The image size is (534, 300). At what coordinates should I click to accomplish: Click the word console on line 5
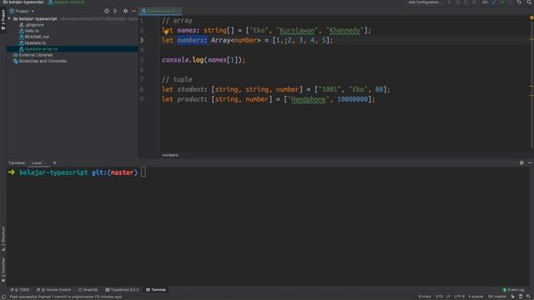[175, 60]
